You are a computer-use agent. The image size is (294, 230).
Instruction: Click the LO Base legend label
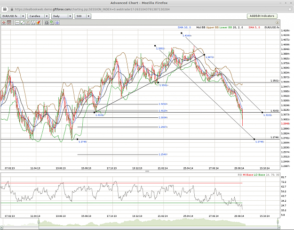click(259, 175)
